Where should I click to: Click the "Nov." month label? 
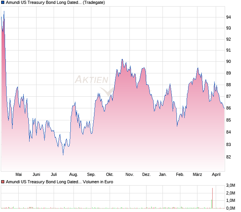point(129,175)
